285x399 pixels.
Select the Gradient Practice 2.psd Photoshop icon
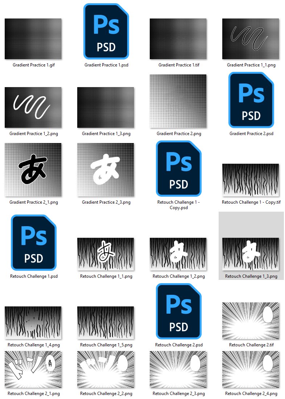click(x=251, y=100)
